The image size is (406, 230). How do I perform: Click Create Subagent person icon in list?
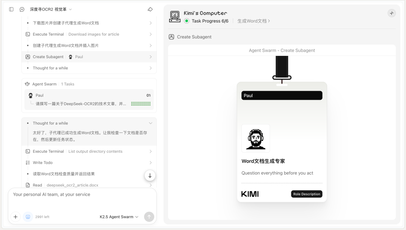click(x=28, y=57)
